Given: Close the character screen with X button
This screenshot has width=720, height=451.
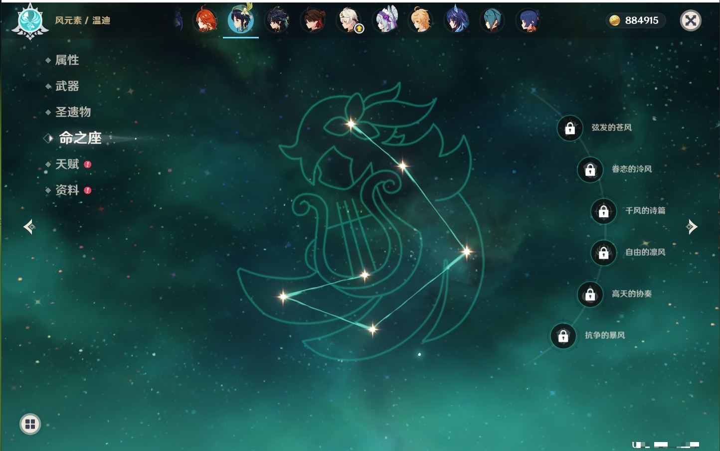Looking at the screenshot, I should click(x=691, y=20).
